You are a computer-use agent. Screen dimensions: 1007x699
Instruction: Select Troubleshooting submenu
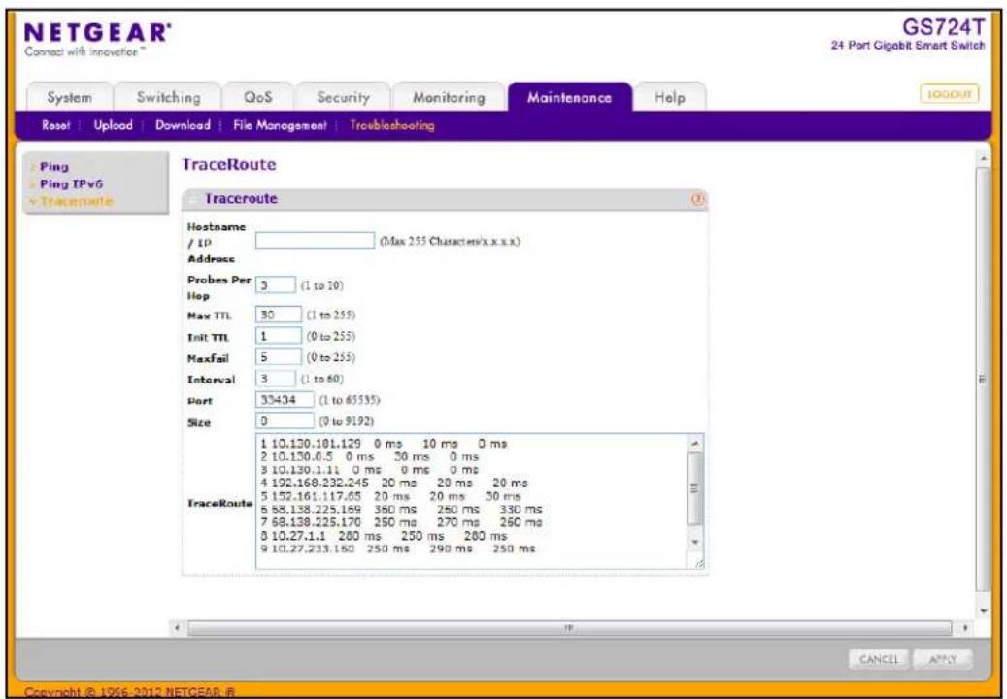(x=391, y=126)
